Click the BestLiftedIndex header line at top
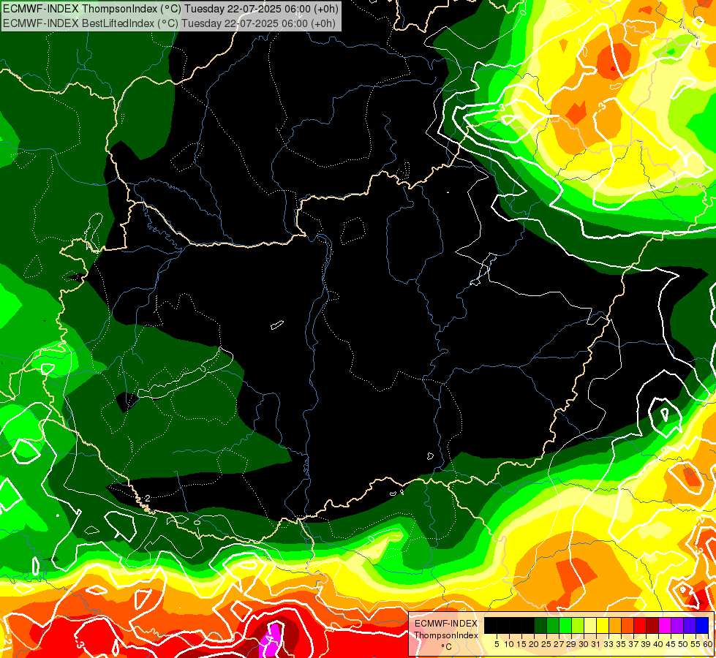Viewport: 716px width, 658px height. (x=169, y=23)
